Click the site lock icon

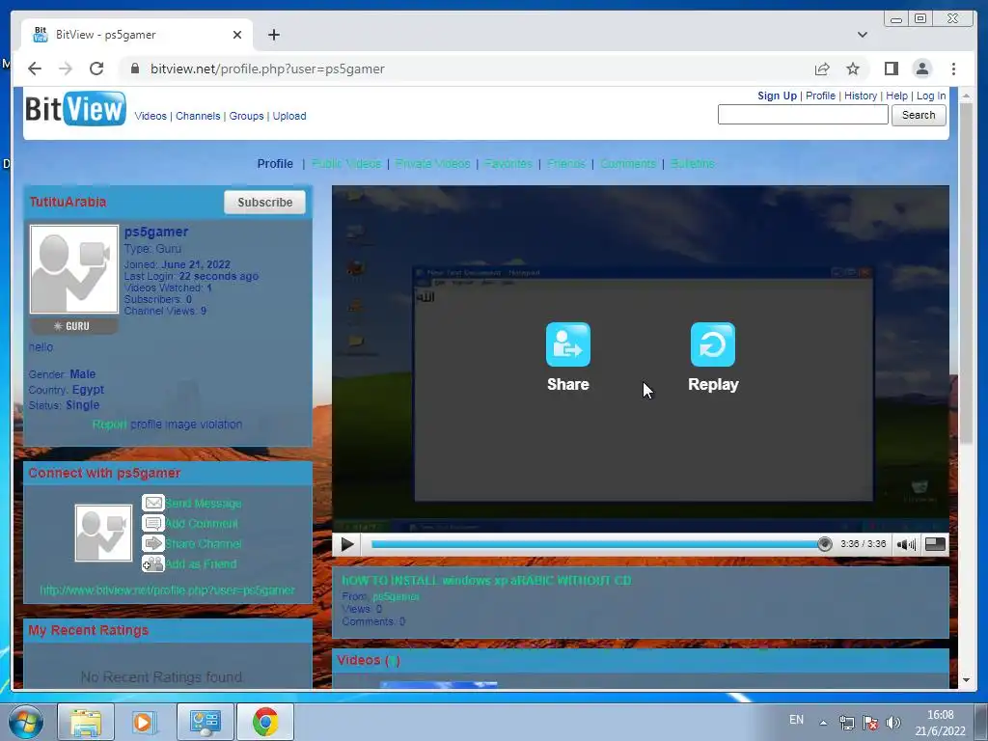(134, 69)
